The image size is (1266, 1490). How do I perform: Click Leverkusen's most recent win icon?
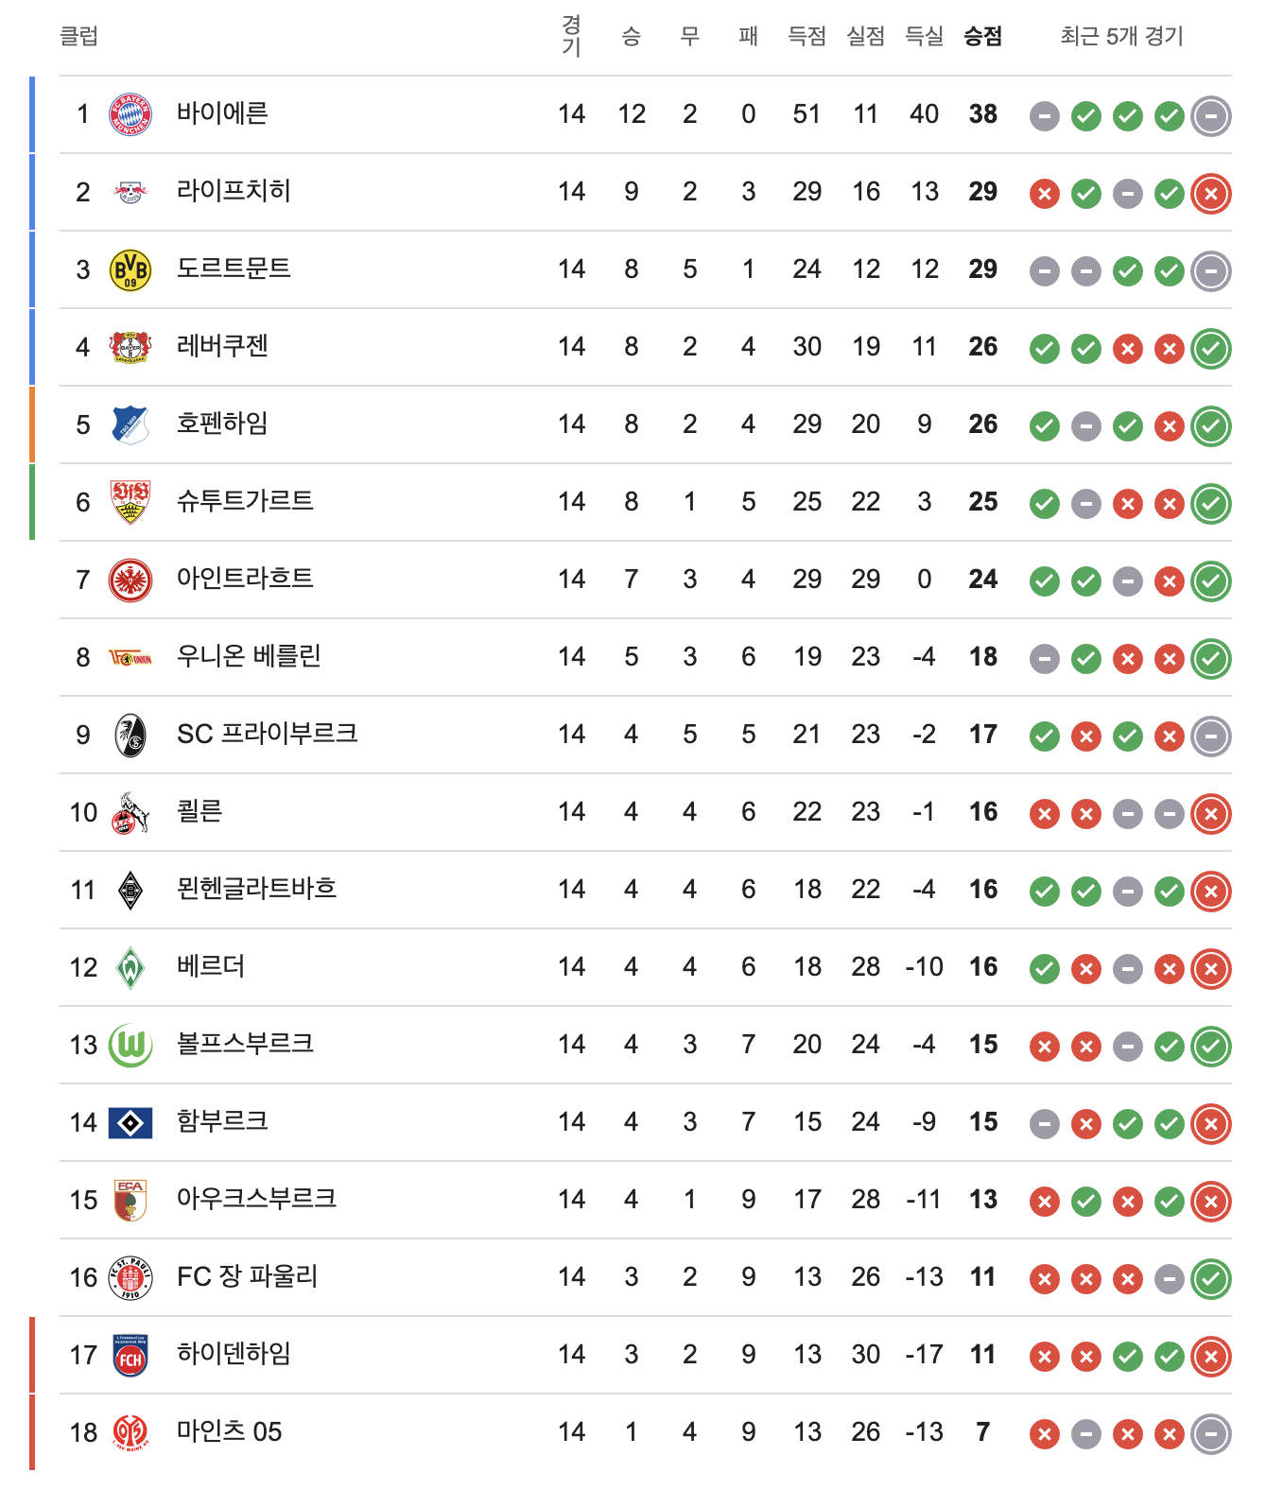click(1211, 349)
